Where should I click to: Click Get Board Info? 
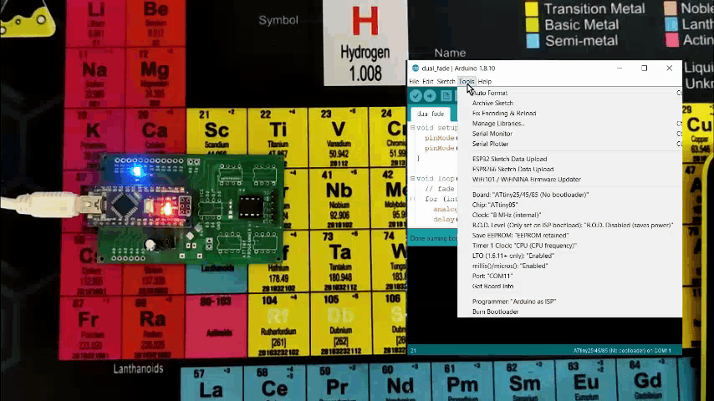(569, 287)
